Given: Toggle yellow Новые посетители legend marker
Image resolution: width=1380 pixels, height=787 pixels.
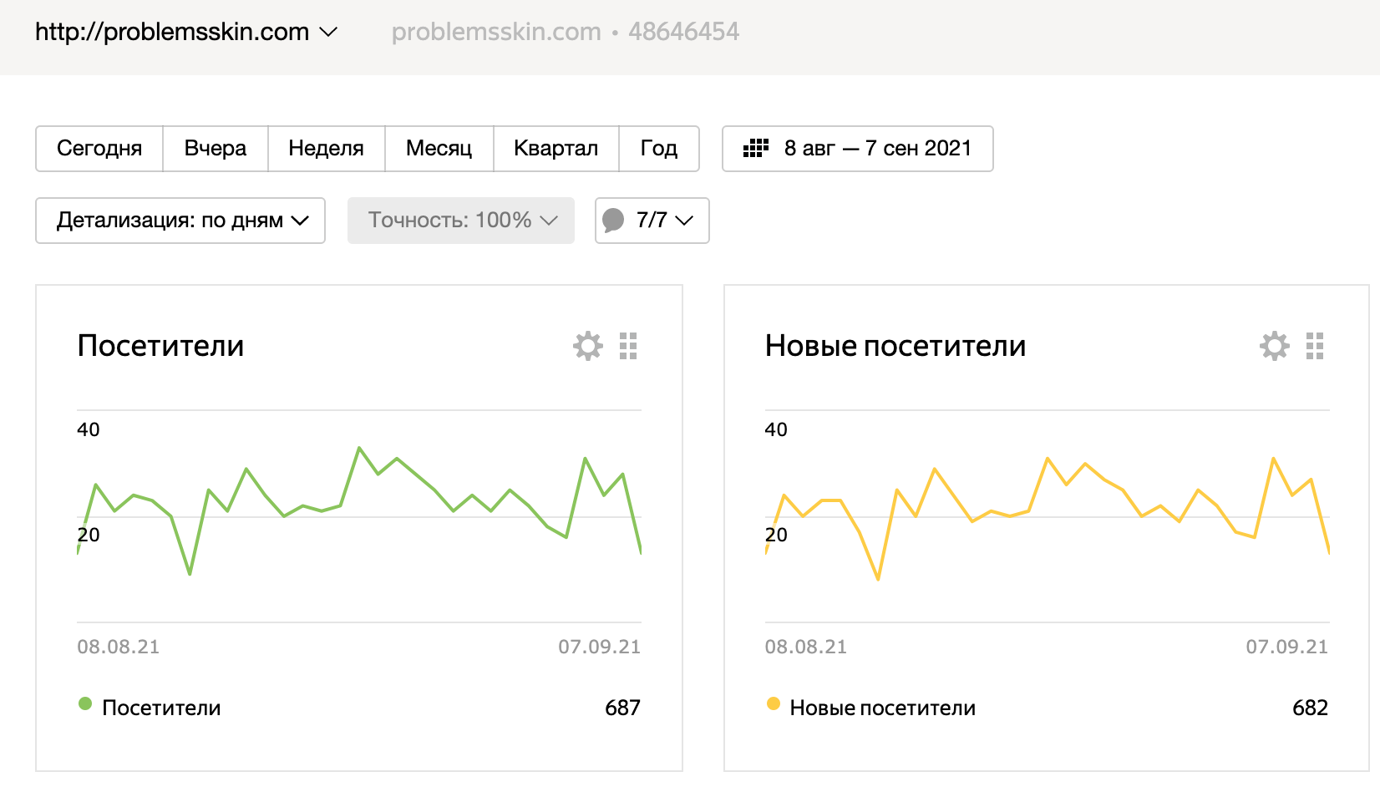Looking at the screenshot, I should click(x=774, y=703).
